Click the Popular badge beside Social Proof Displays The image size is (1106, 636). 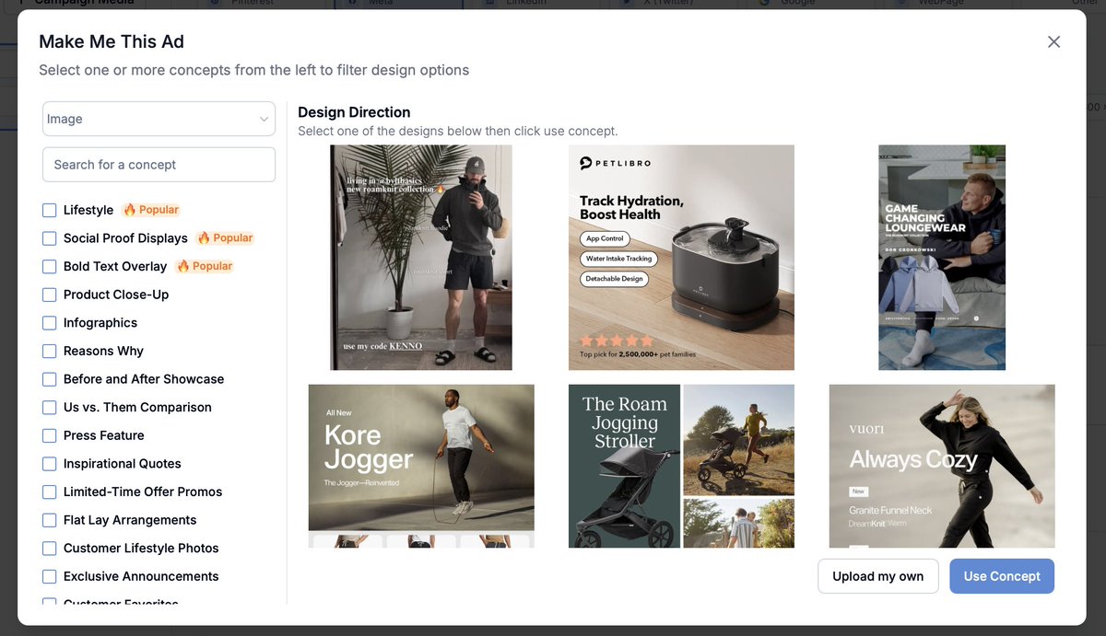(x=225, y=237)
